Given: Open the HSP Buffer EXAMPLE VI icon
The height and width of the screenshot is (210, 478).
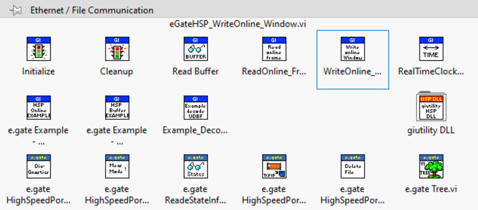Looking at the screenshot, I should [117, 108].
